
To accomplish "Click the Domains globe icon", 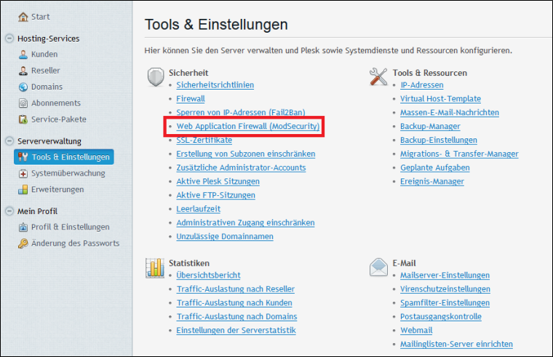I will tap(23, 87).
